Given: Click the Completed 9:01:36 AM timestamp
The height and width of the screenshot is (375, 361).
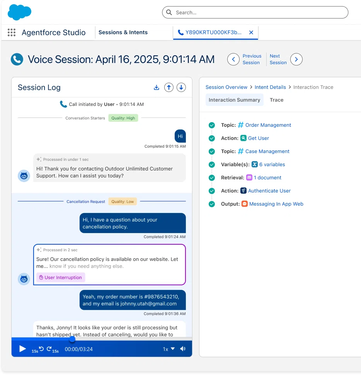Looking at the screenshot, I should click(165, 314).
